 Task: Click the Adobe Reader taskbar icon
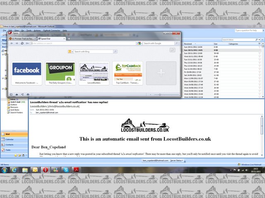(x=76, y=170)
